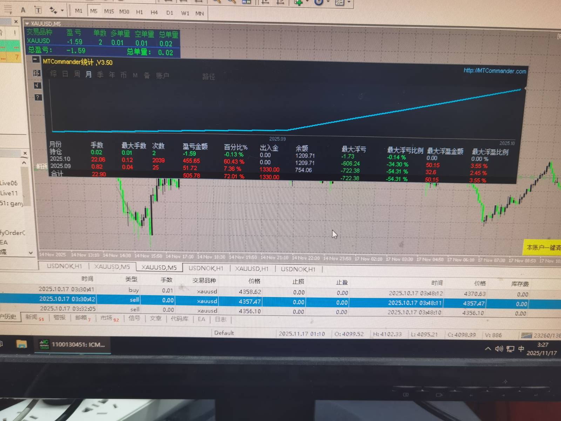561x421 pixels.
Task: Close the left navigator panel
Action: point(25,153)
